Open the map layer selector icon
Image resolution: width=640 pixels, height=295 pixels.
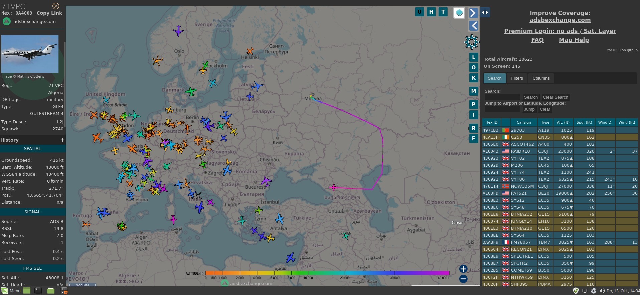click(x=459, y=13)
